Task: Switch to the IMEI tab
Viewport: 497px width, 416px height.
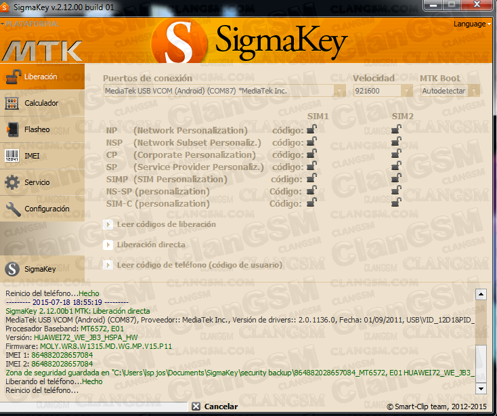Action: 42,156
